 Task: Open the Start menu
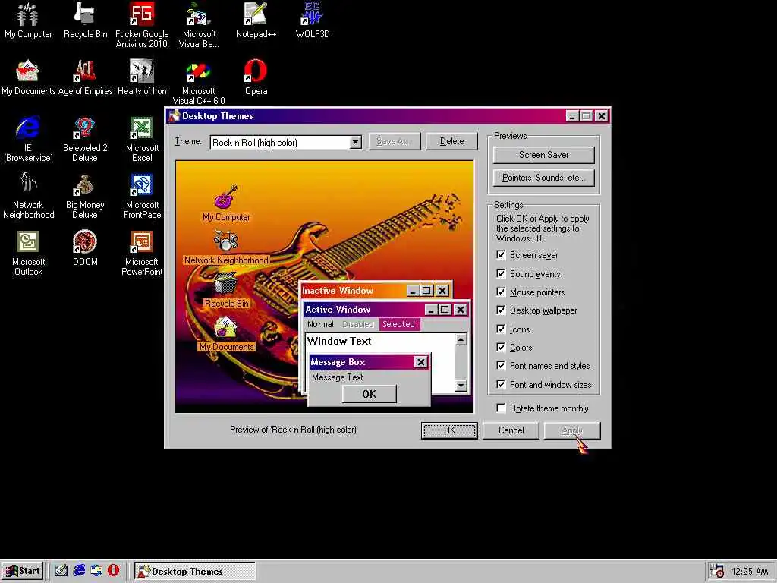pyautogui.click(x=22, y=571)
